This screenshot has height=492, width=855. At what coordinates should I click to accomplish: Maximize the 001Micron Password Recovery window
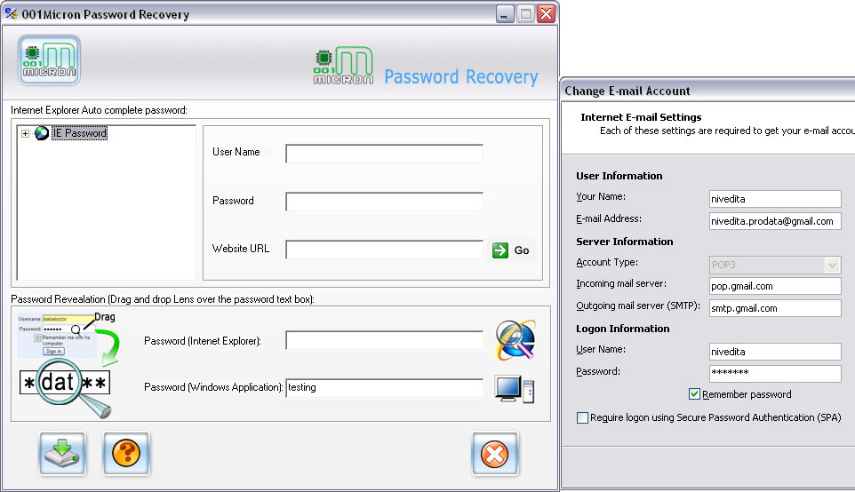pos(525,14)
